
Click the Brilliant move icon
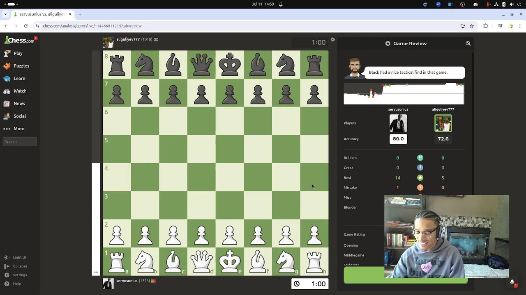pos(420,158)
